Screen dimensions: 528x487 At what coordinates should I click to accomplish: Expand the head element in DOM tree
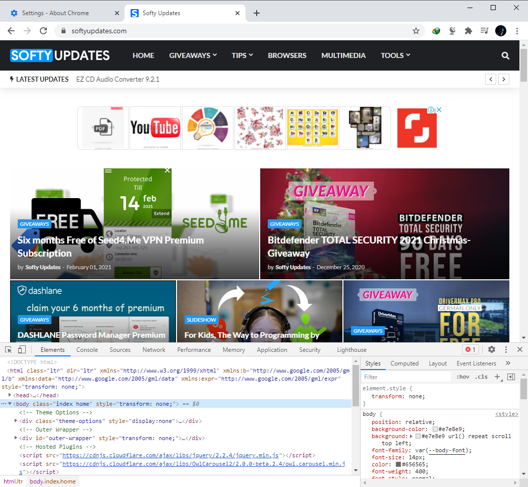pyautogui.click(x=10, y=395)
